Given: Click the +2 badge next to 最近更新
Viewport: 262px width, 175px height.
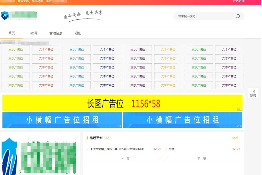Looking at the screenshot, I should click(107, 137).
